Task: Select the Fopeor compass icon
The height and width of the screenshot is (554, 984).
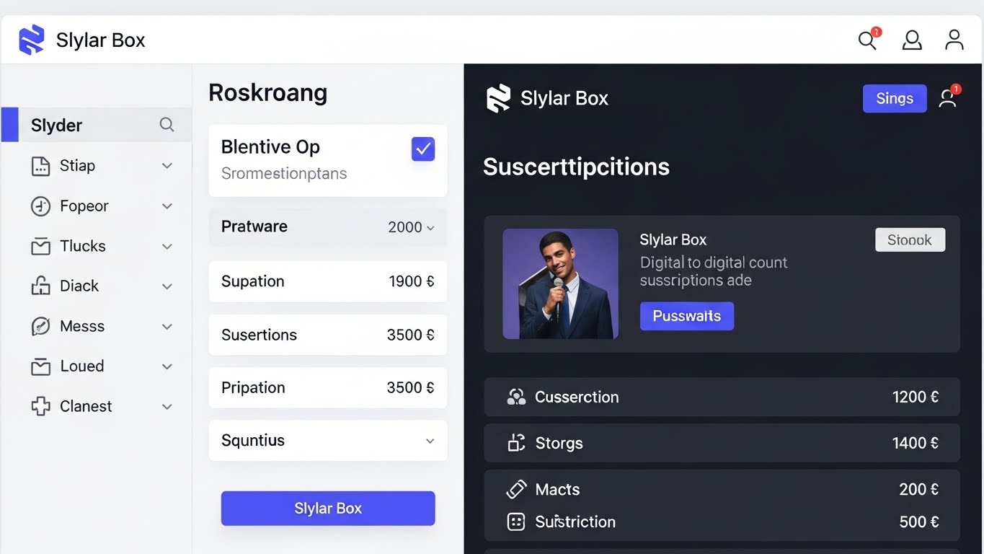Action: point(39,206)
